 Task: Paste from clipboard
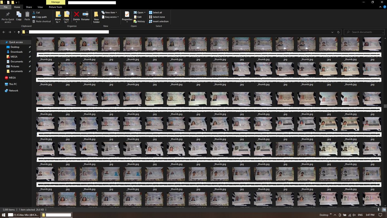(27, 16)
